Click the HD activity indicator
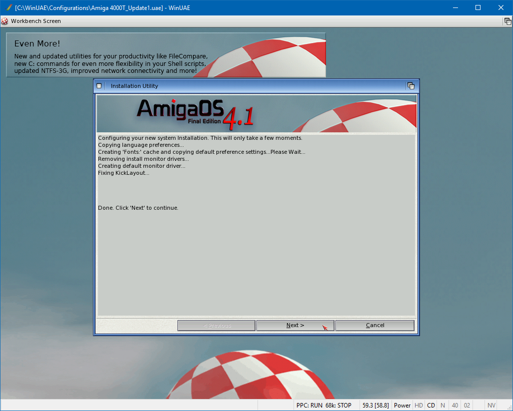The height and width of the screenshot is (411, 513). point(418,406)
